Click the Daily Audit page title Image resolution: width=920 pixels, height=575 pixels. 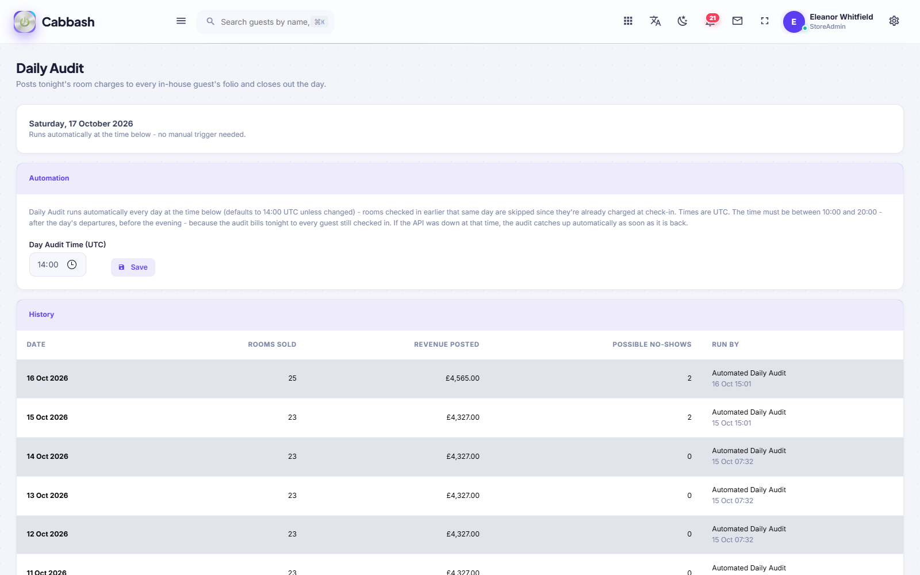coord(50,68)
